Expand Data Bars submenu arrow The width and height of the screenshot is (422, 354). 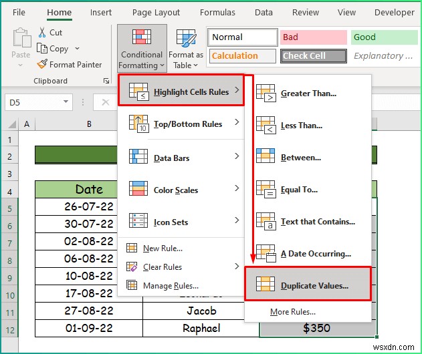tap(237, 156)
